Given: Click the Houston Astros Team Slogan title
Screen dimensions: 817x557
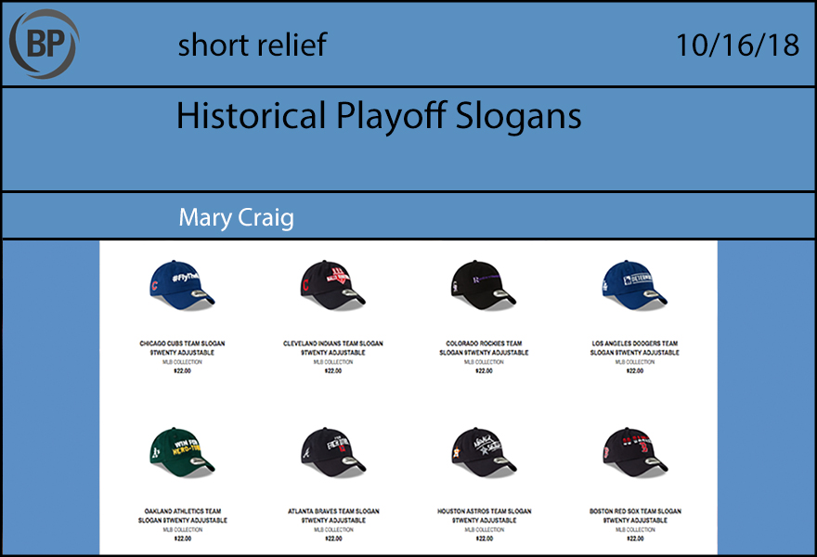Looking at the screenshot, I should [x=483, y=515].
